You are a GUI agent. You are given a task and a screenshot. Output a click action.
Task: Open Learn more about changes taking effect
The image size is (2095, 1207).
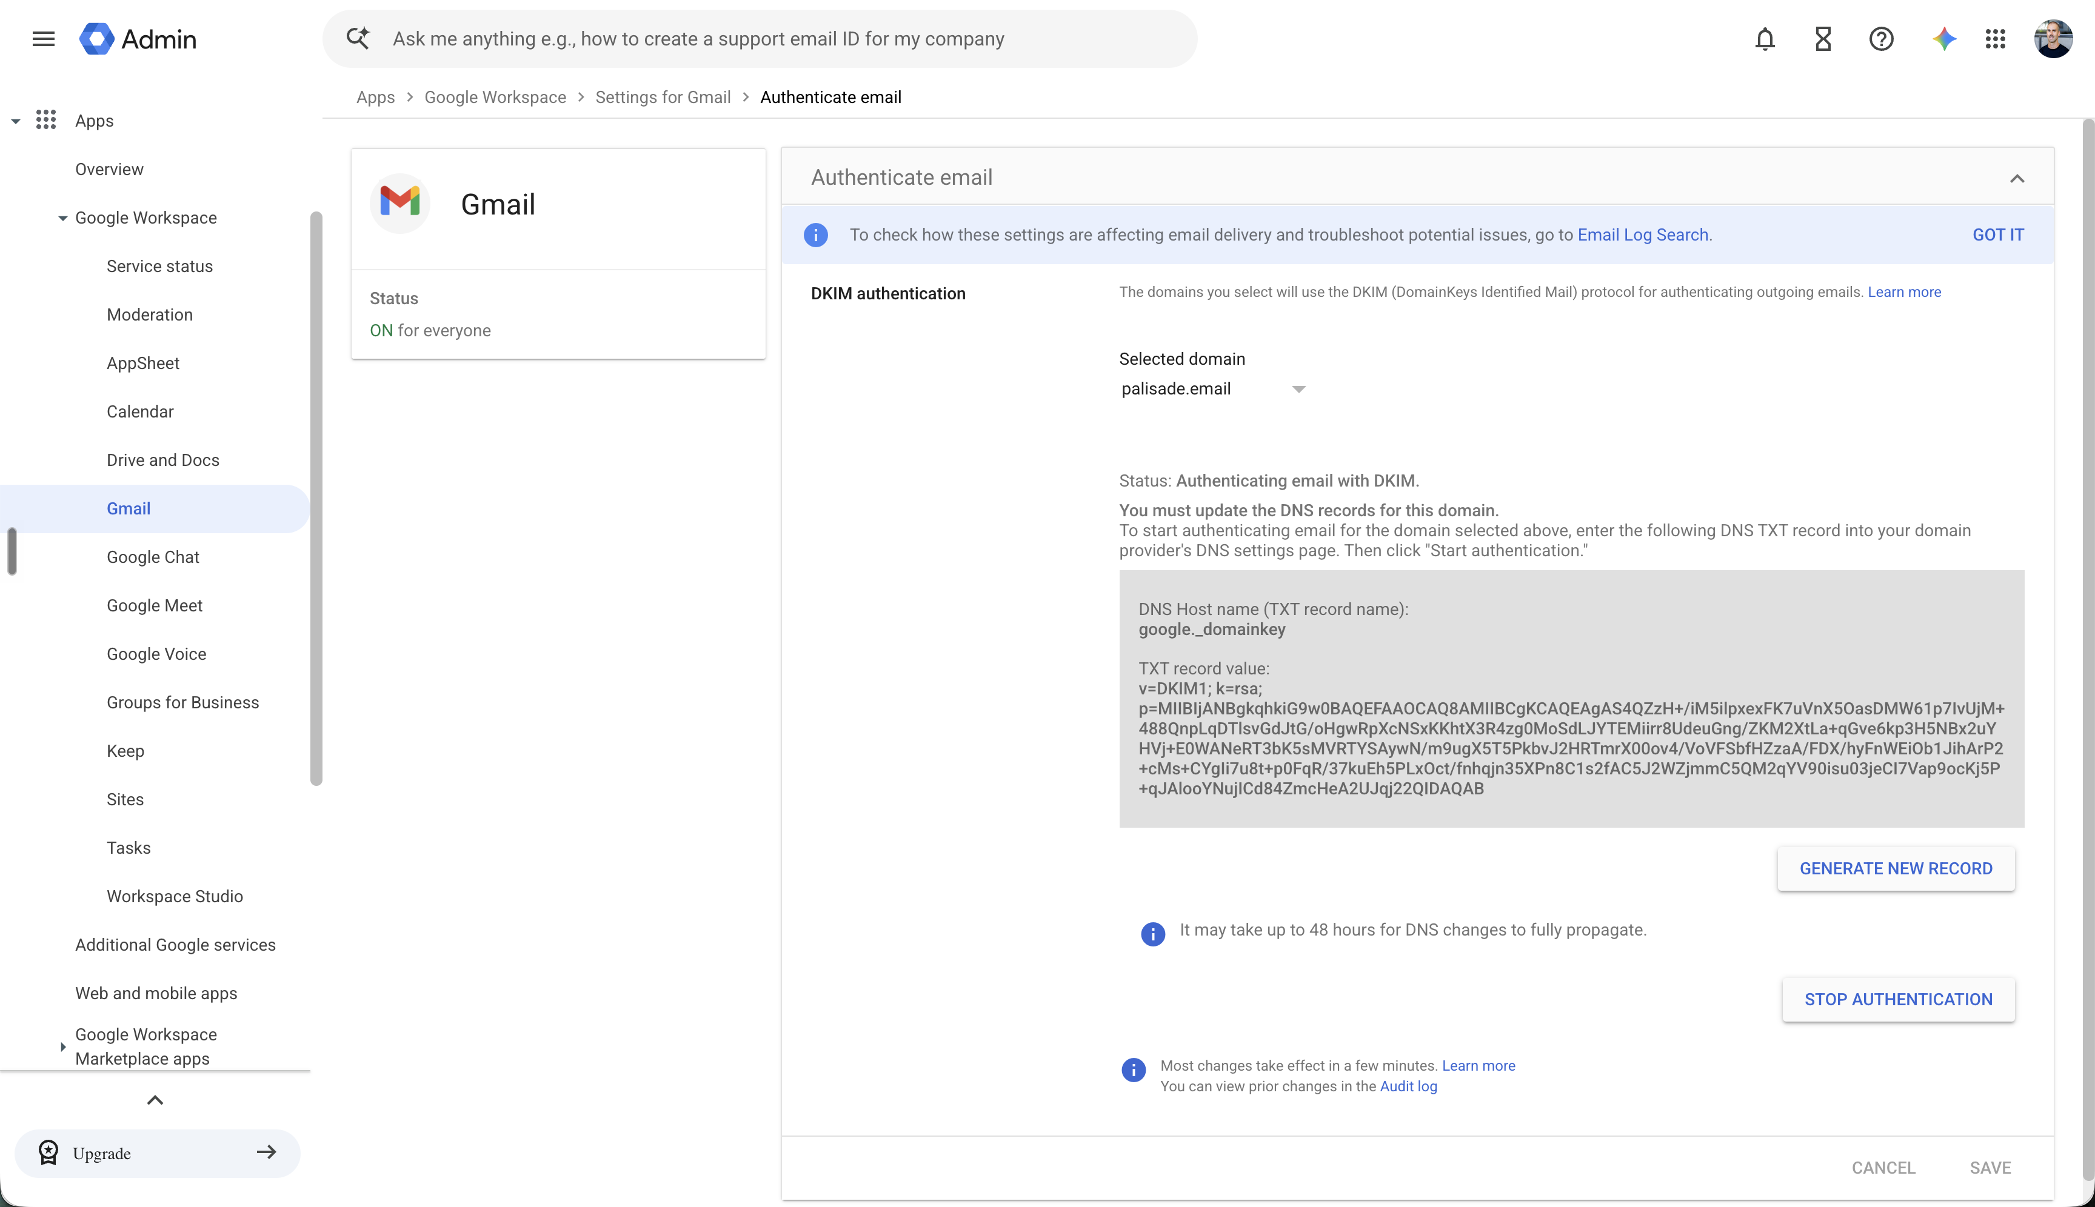tap(1478, 1066)
